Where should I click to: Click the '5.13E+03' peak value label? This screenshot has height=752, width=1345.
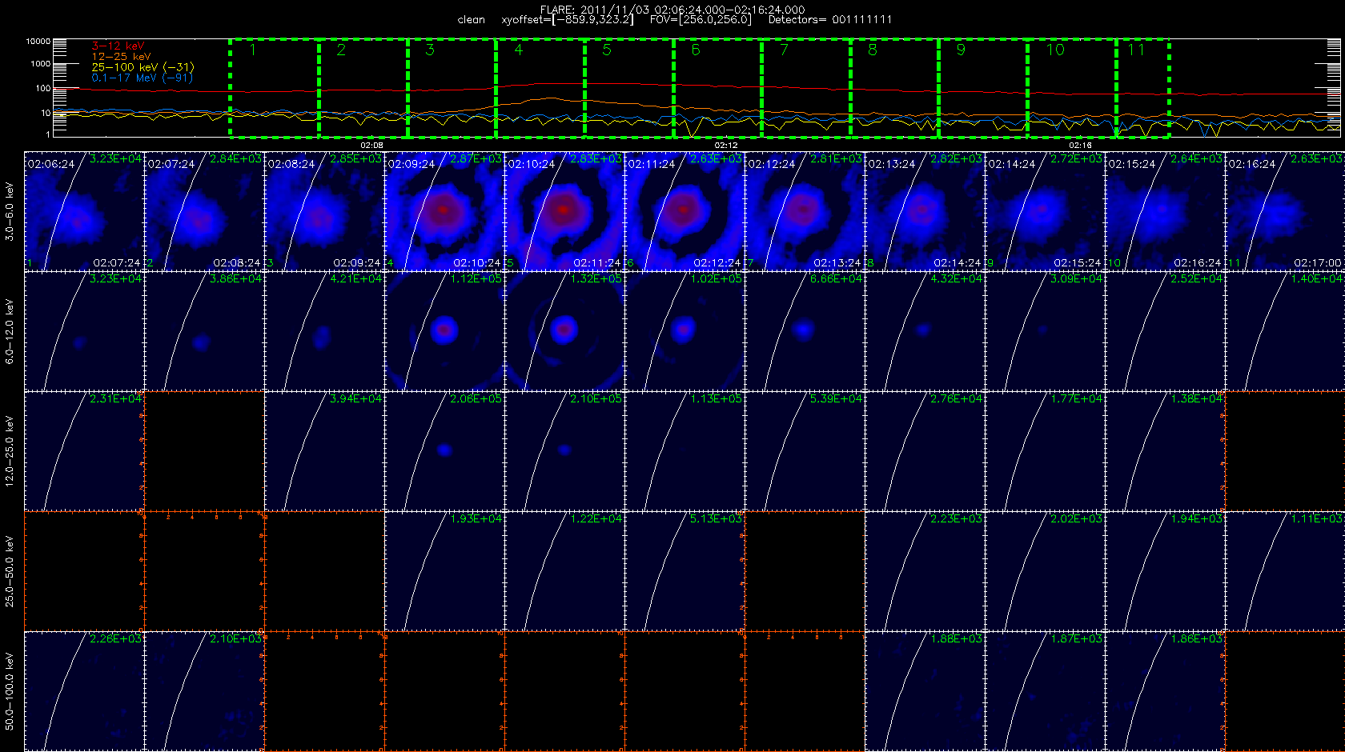pyautogui.click(x=716, y=519)
